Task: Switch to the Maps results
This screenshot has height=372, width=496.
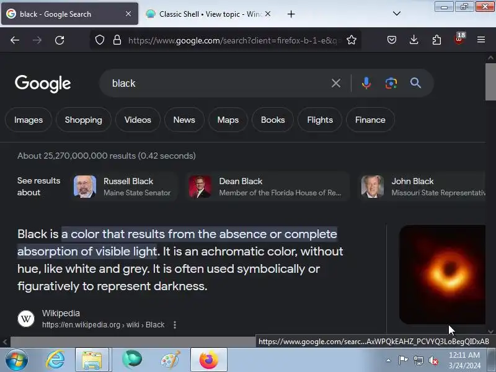Action: tap(228, 120)
